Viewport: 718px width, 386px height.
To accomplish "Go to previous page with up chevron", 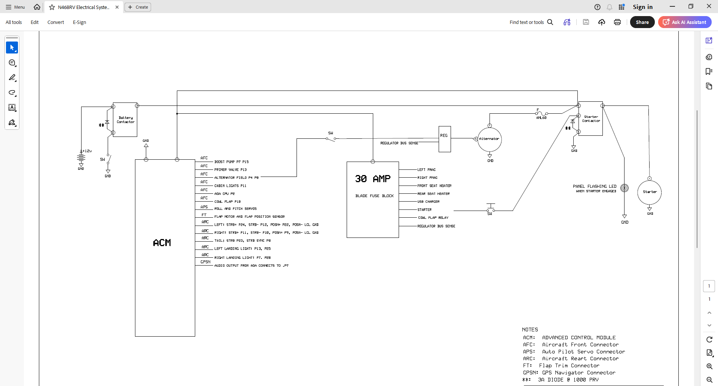I will tap(709, 313).
